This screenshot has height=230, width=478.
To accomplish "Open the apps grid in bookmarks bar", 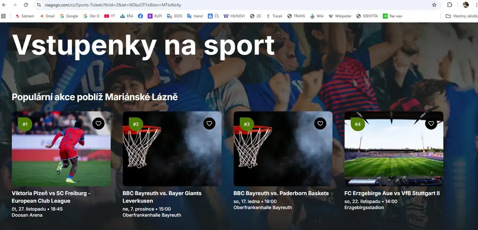I will point(4,16).
